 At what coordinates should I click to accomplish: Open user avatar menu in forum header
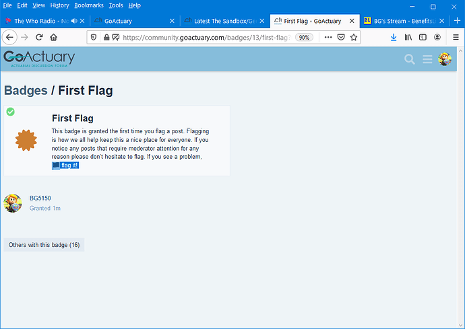point(445,59)
